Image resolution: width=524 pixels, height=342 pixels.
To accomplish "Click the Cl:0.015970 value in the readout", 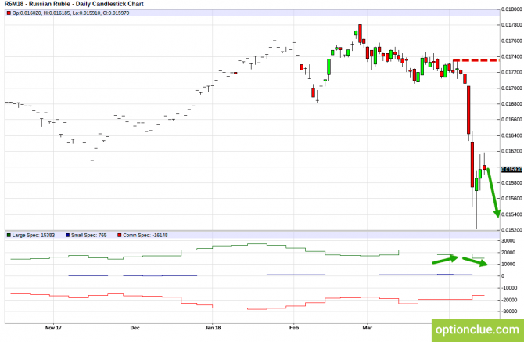I will tap(117, 13).
